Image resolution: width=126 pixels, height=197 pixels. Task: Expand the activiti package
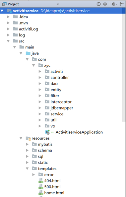click(x=40, y=72)
